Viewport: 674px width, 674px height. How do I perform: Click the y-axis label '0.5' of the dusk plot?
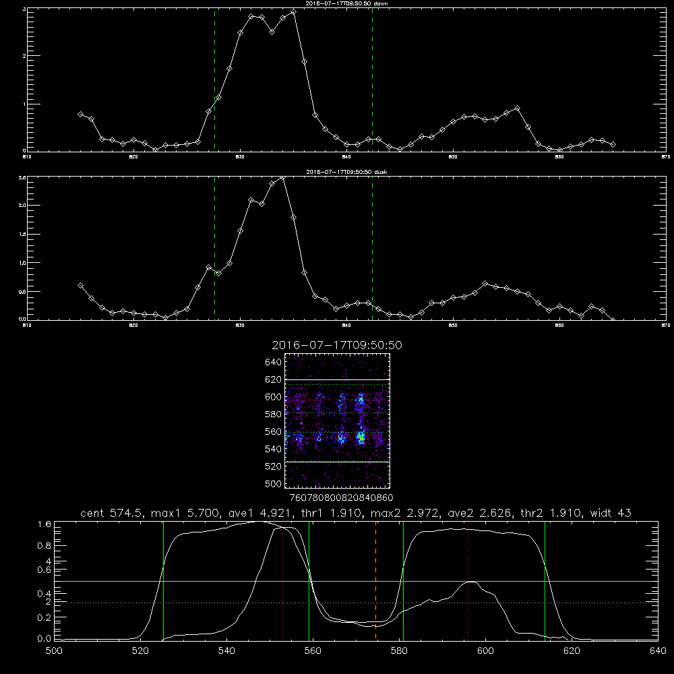point(23,291)
